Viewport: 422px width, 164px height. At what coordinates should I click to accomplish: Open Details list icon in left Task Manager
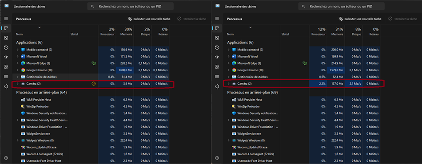(x=6, y=77)
